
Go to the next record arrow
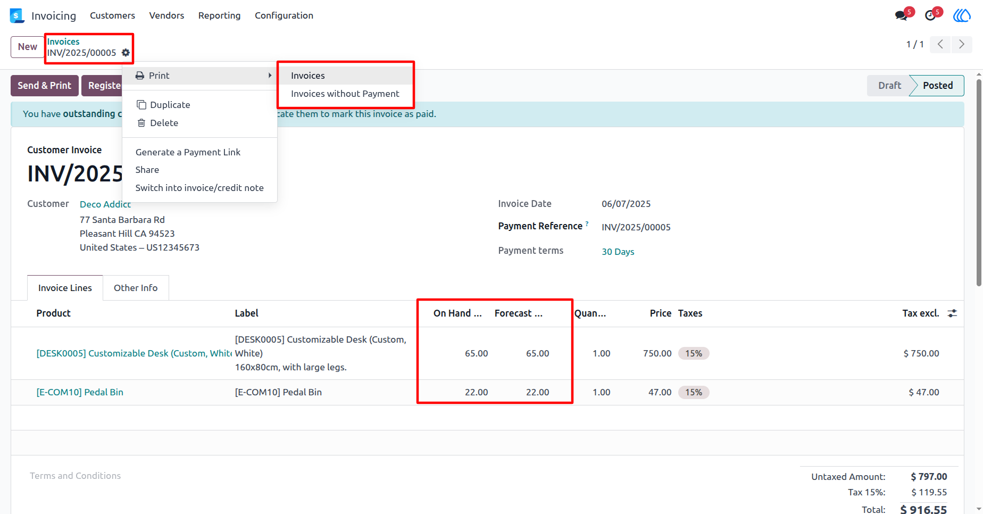[x=962, y=44]
